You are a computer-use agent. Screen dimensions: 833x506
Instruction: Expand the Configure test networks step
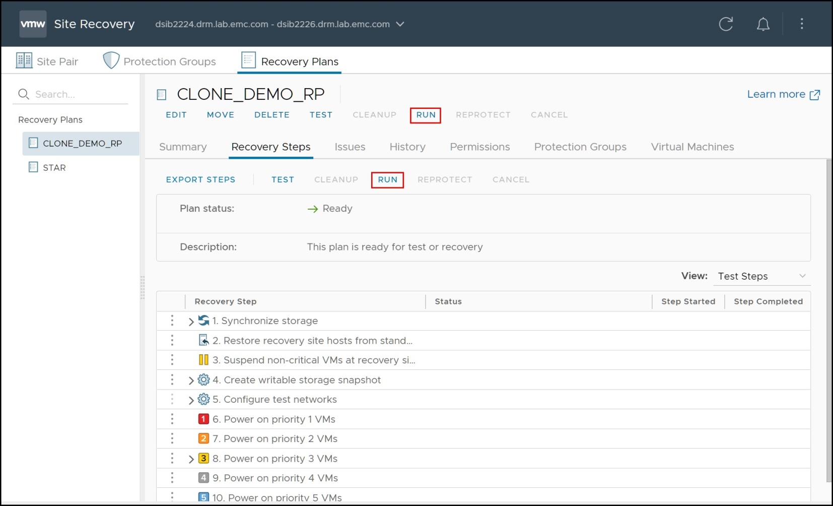[x=191, y=400]
